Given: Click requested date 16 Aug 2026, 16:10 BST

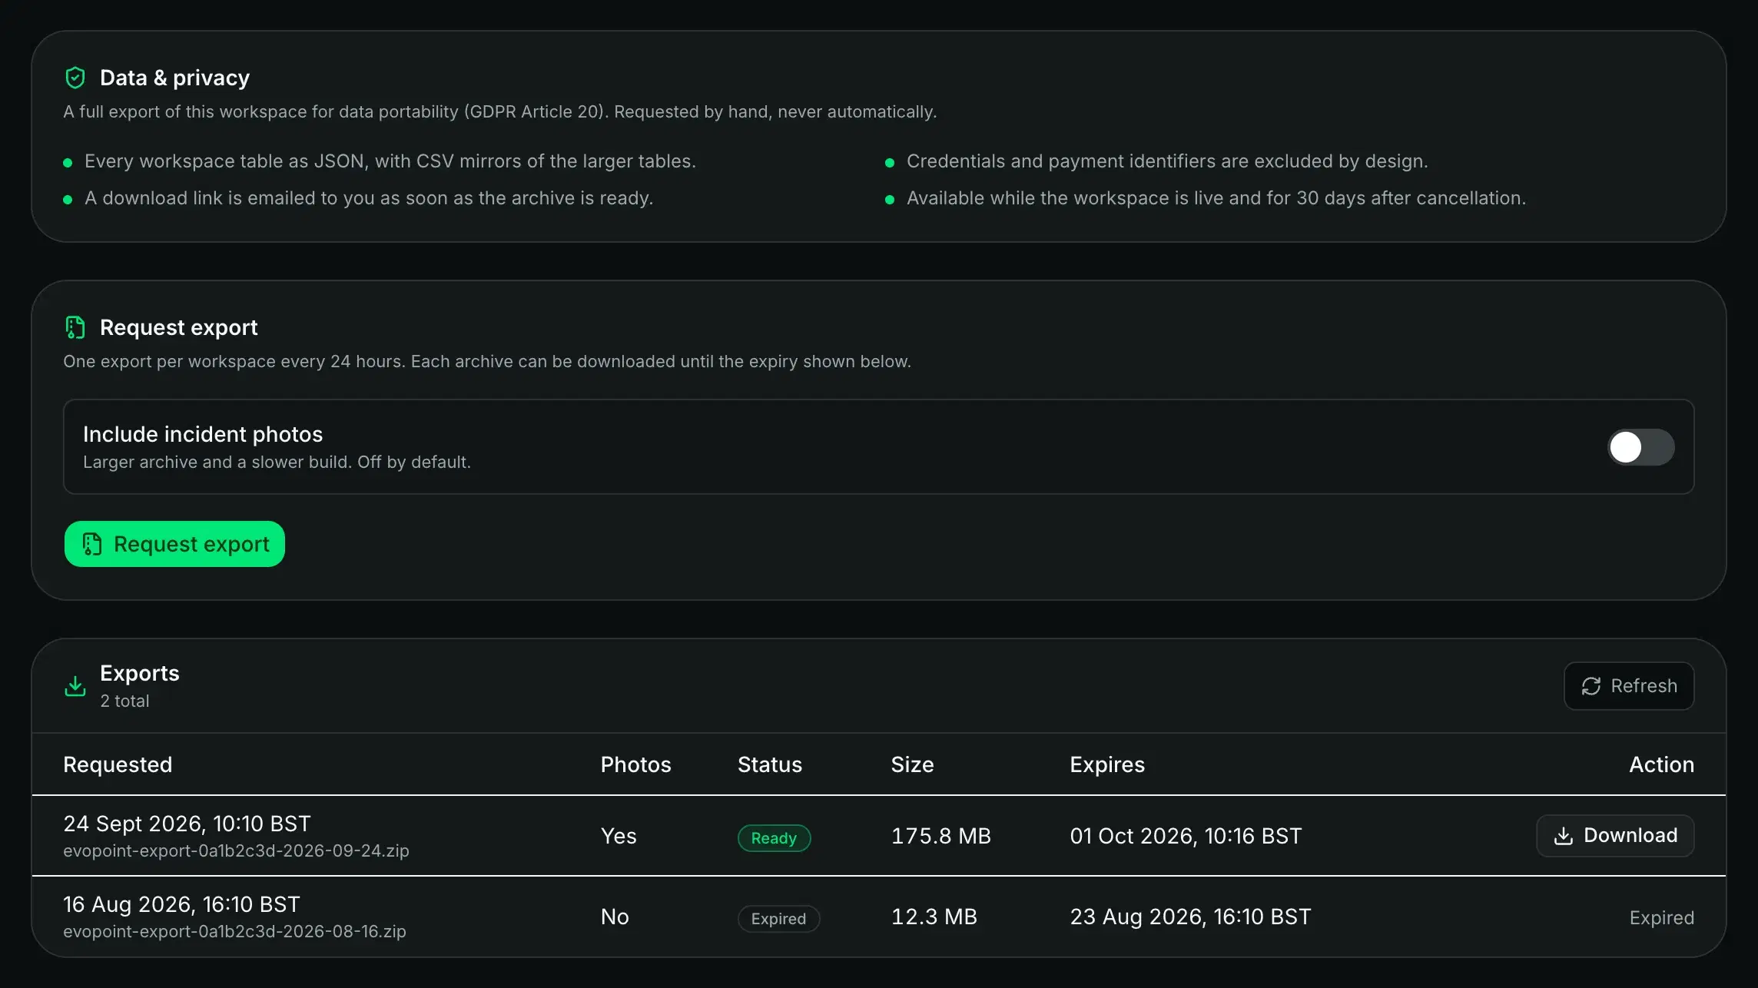Looking at the screenshot, I should pyautogui.click(x=181, y=904).
